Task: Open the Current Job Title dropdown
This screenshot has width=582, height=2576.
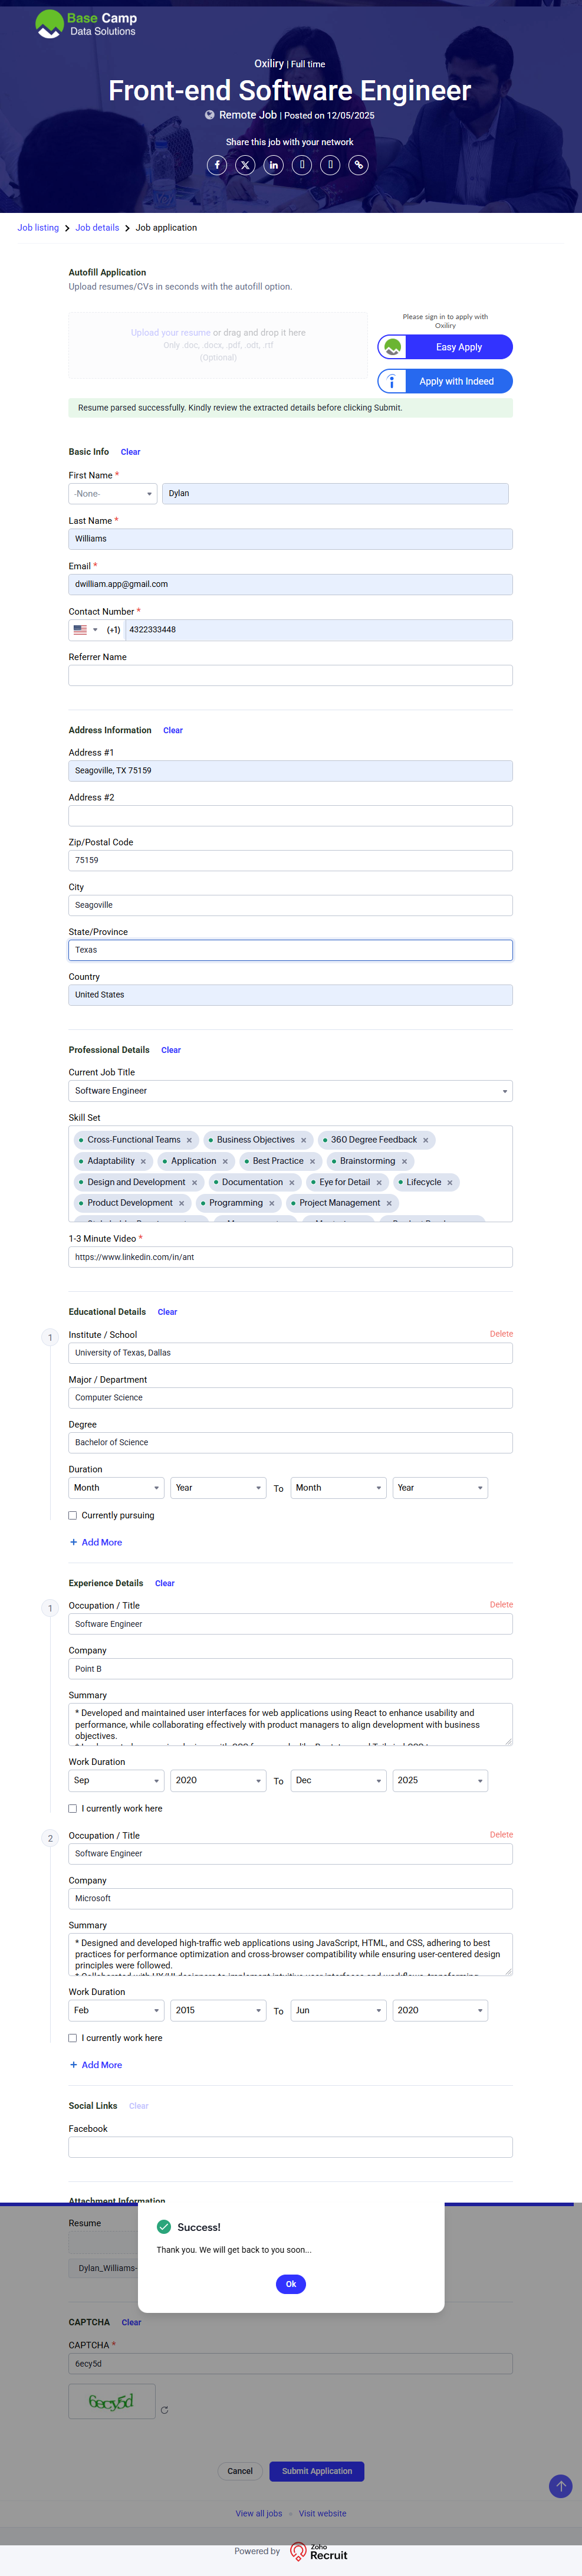Action: coord(290,1091)
